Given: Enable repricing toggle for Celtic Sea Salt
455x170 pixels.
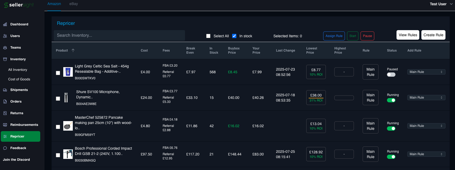Looking at the screenshot, I should (391, 75).
